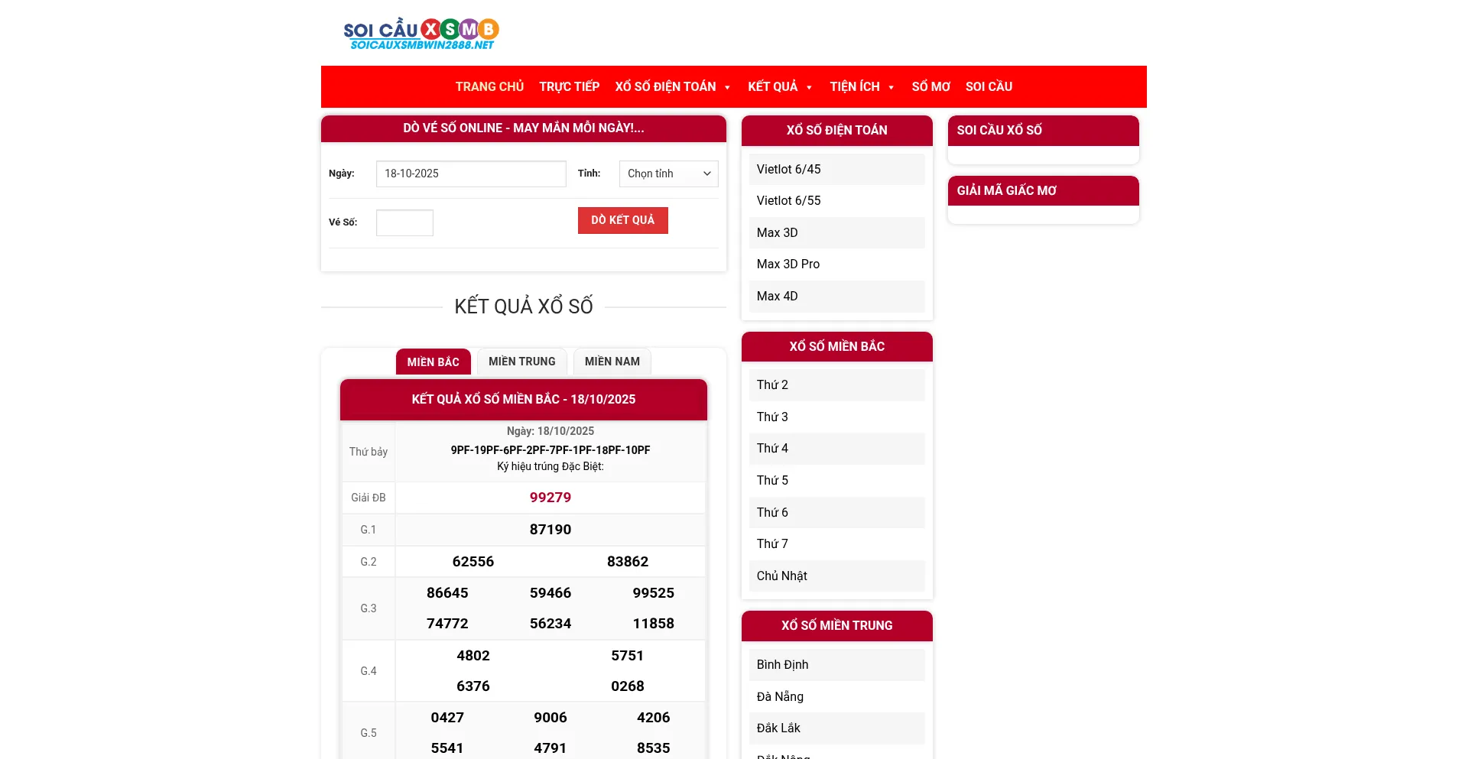Screen dimensions: 1468x759
Task: Click the Soi Cầu XSMB site logo
Action: pyautogui.click(x=421, y=34)
